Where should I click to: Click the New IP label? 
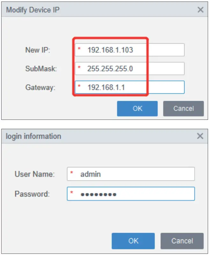pyautogui.click(x=38, y=50)
